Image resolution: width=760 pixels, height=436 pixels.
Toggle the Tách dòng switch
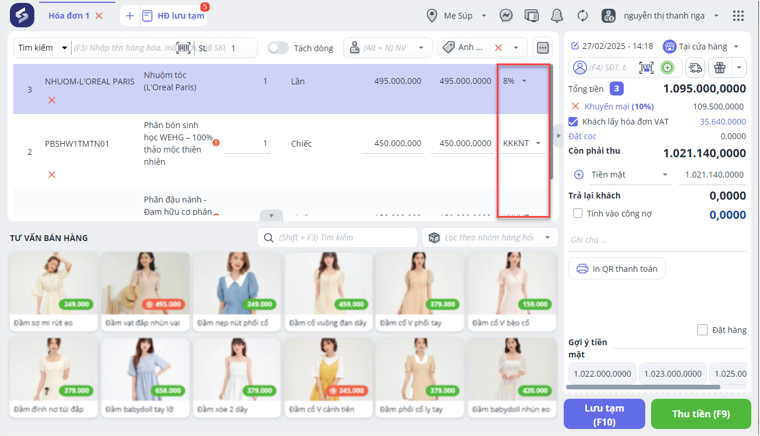278,48
